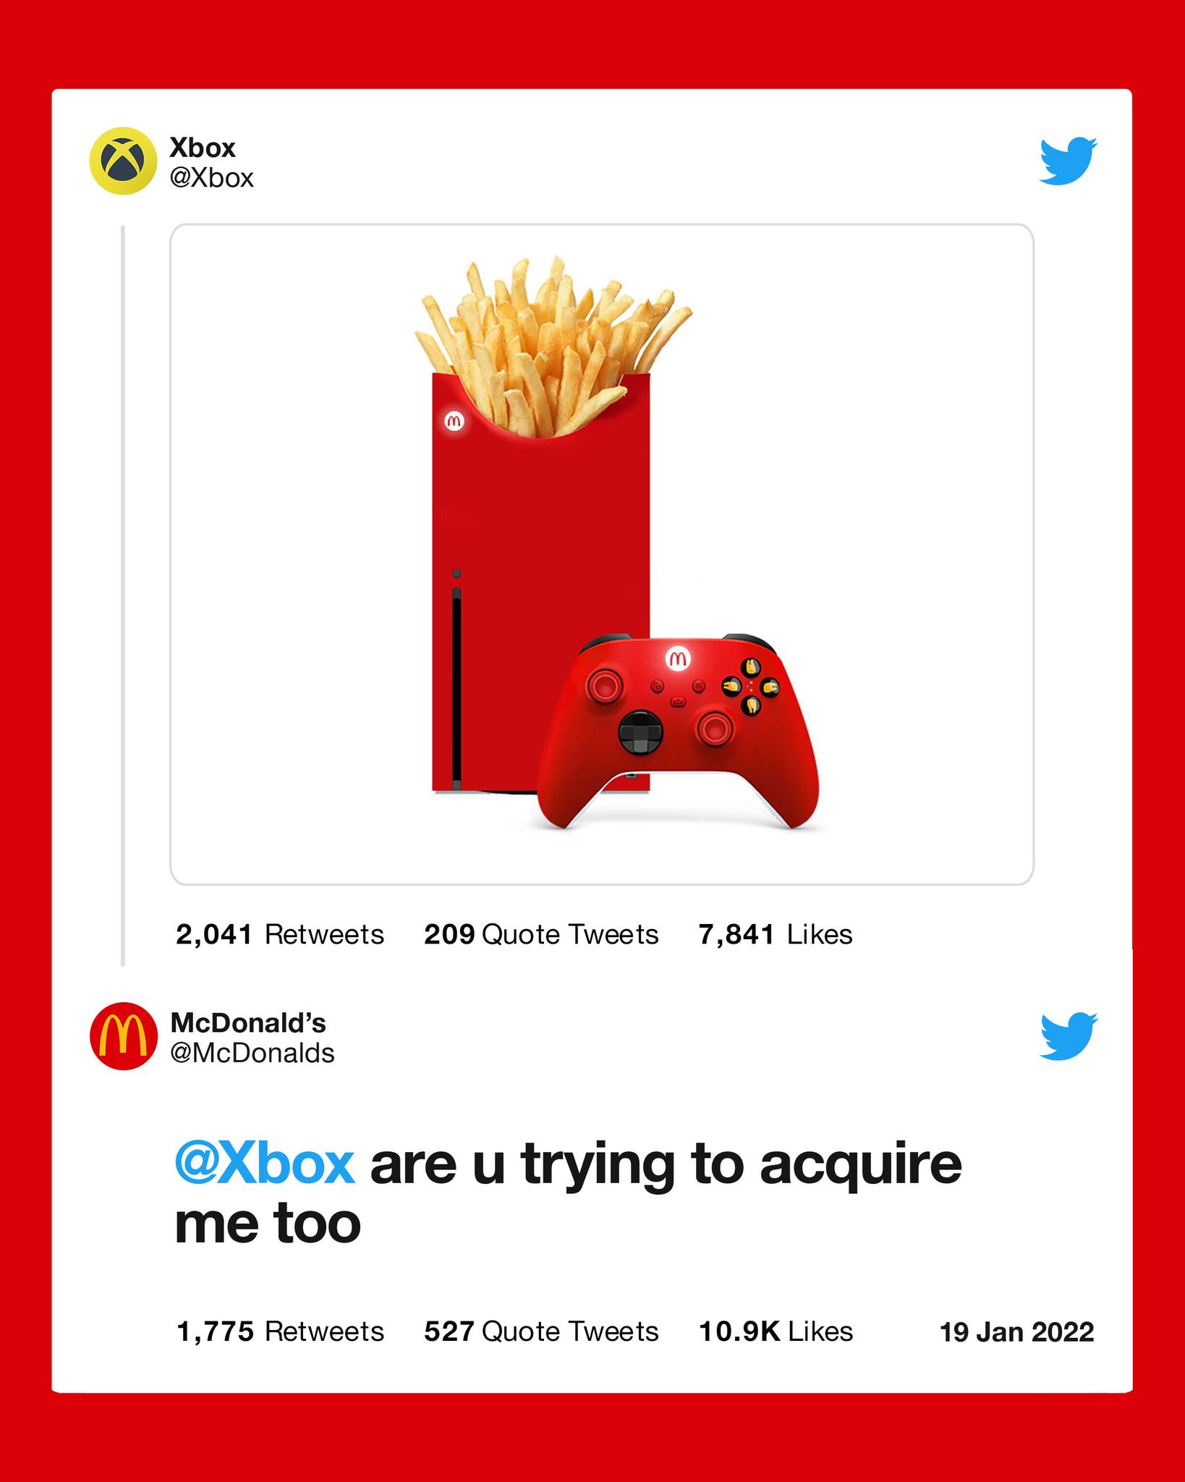This screenshot has height=1482, width=1185.
Task: Open the 10.9K Likes list
Action: (776, 1331)
